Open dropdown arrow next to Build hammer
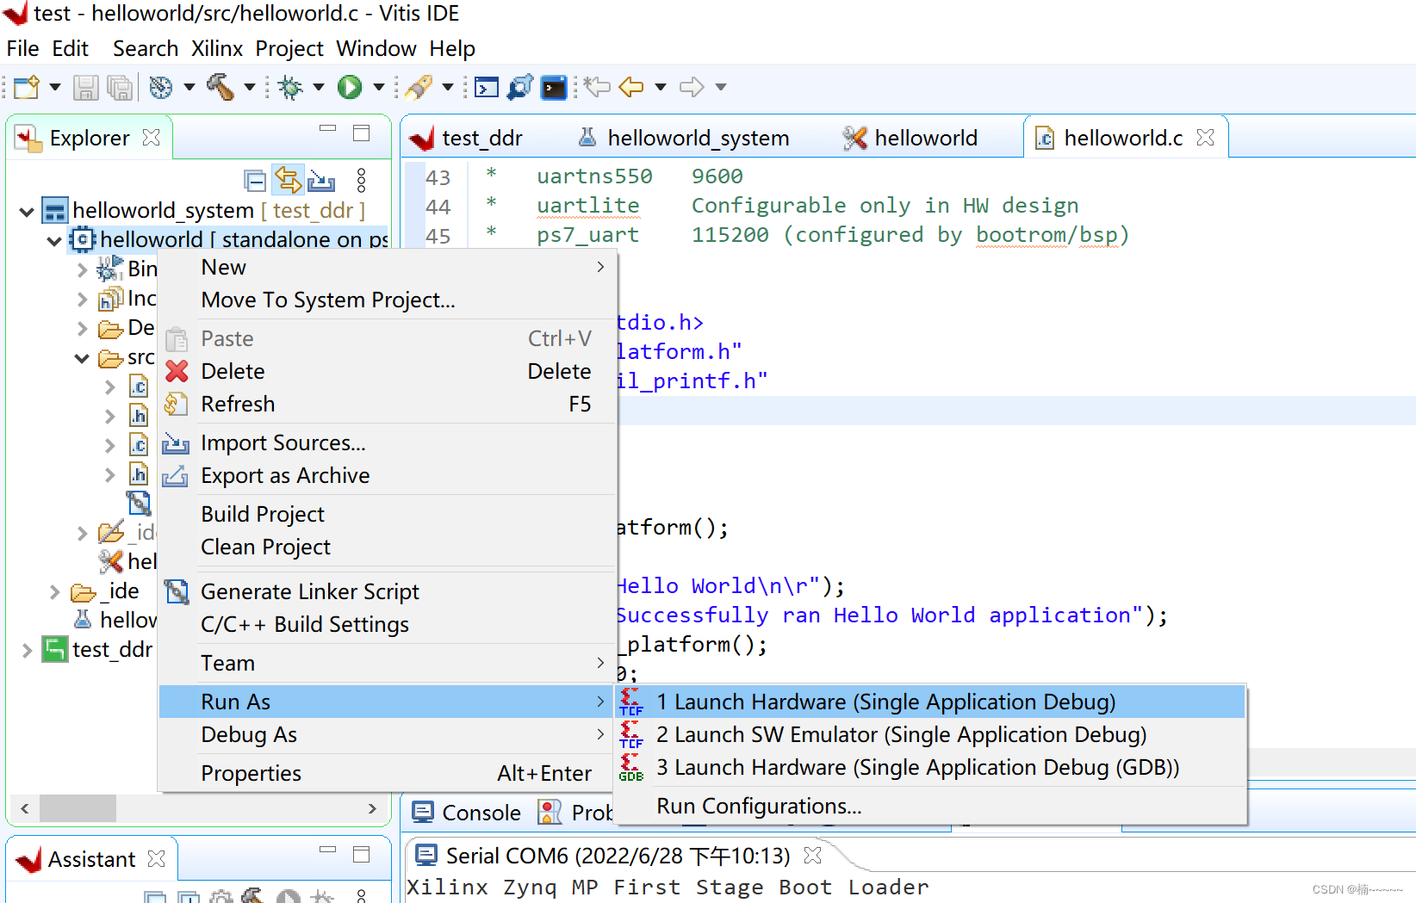This screenshot has height=903, width=1416. tap(250, 87)
